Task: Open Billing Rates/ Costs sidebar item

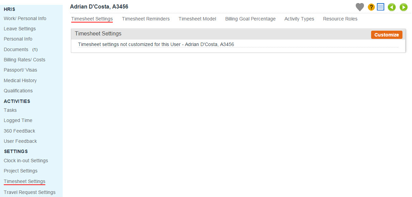Action: pos(25,60)
